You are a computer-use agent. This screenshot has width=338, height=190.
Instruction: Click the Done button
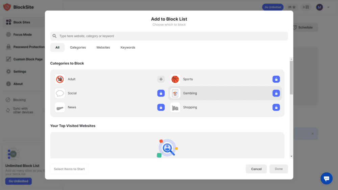click(279, 169)
